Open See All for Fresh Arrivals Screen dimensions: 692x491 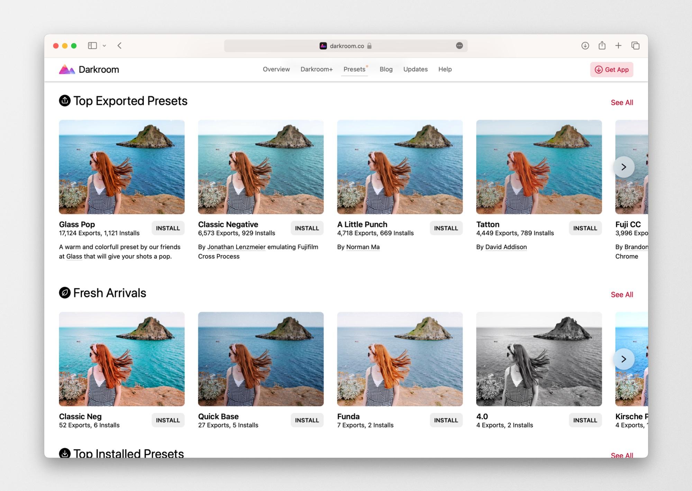[x=622, y=294]
